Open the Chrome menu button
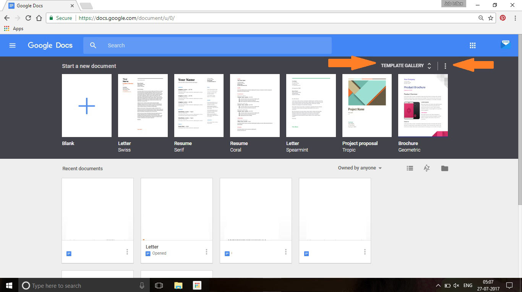 (x=514, y=18)
